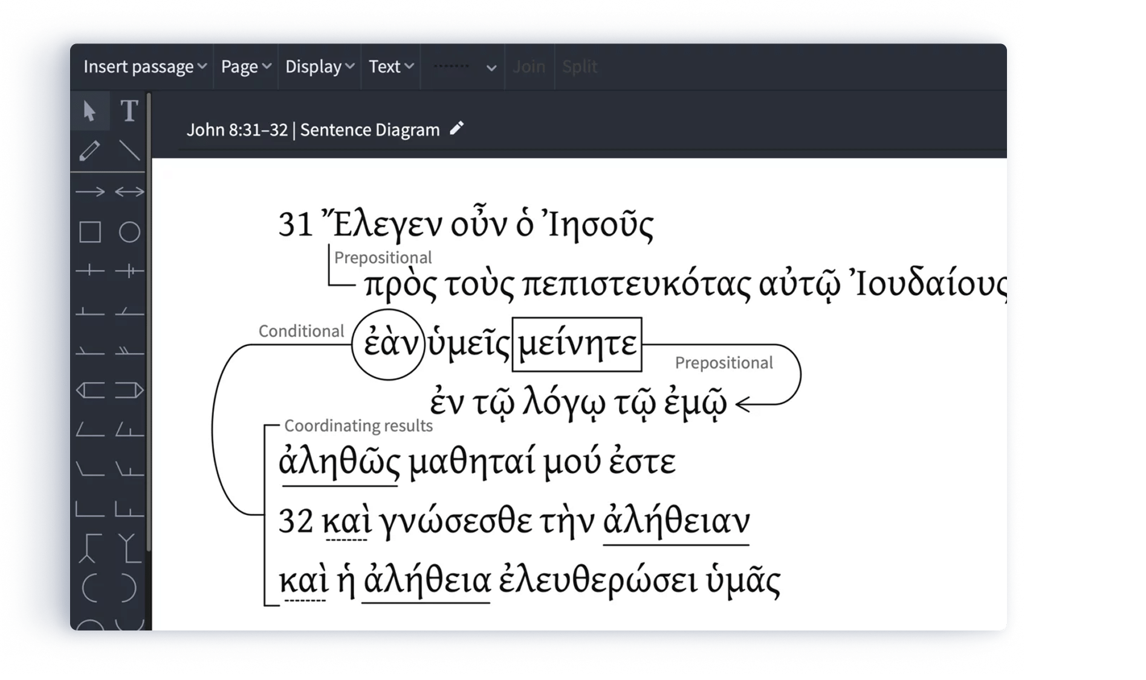This screenshot has width=1146, height=680.
Task: Open the Page menu
Action: (246, 66)
